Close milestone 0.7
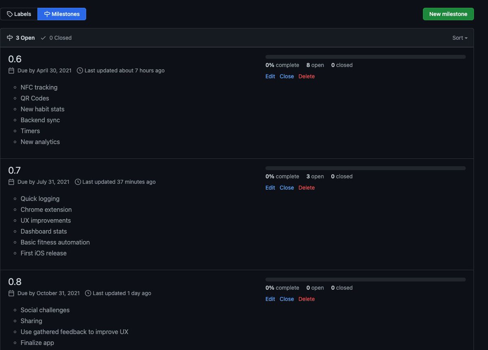The width and height of the screenshot is (488, 350). click(x=287, y=188)
